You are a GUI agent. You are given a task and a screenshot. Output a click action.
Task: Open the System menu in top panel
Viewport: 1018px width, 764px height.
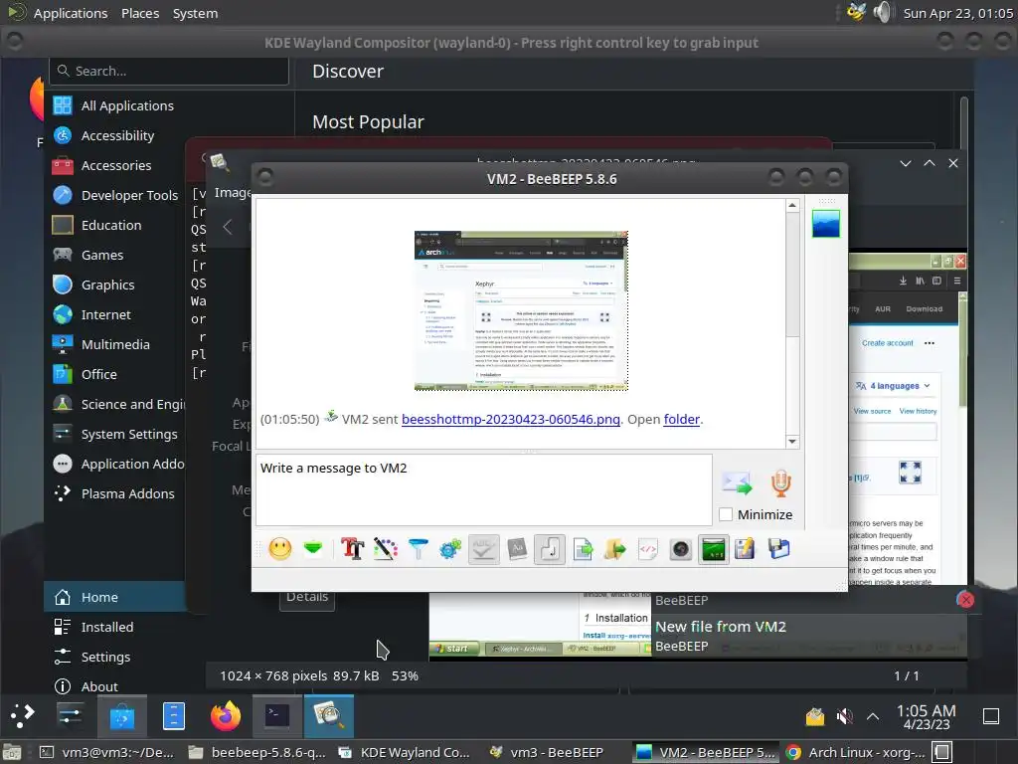tap(196, 13)
